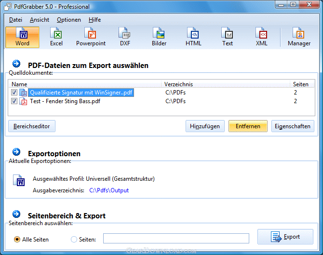Sort list by Verzeichnis column header
This screenshot has width=323, height=255.
[226, 84]
